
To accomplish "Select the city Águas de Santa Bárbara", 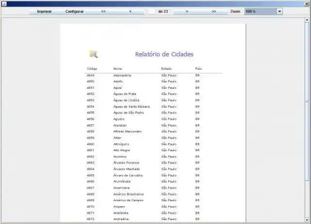I will pyautogui.click(x=132, y=107).
